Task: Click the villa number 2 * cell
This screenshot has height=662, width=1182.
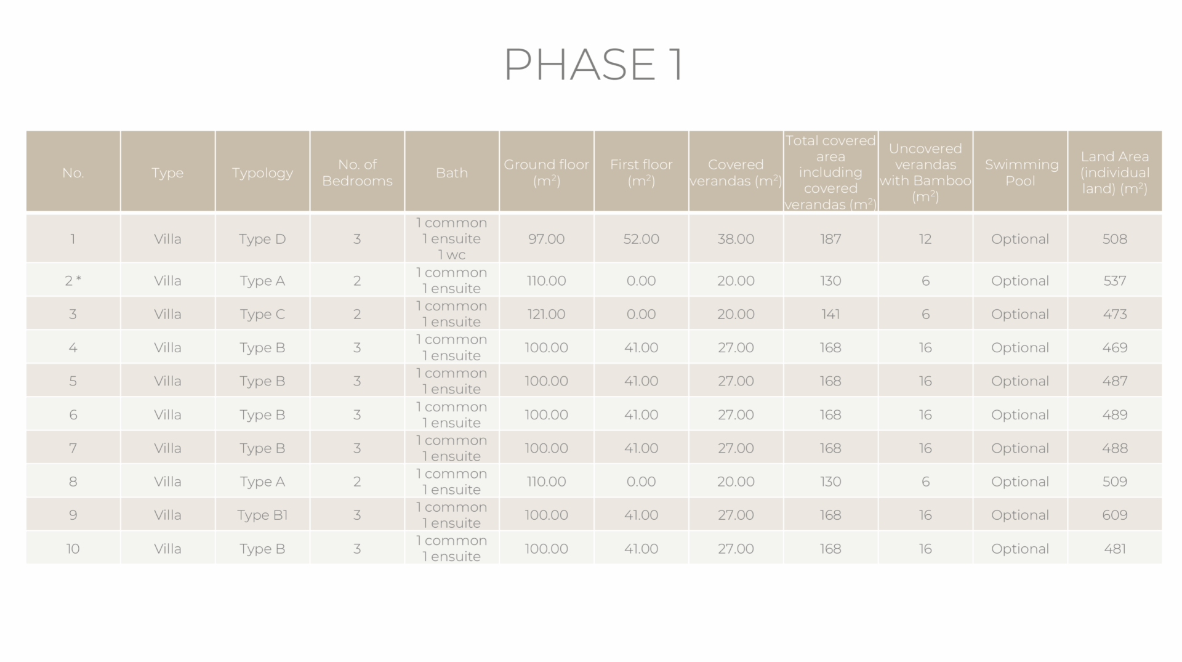Action: coord(73,281)
